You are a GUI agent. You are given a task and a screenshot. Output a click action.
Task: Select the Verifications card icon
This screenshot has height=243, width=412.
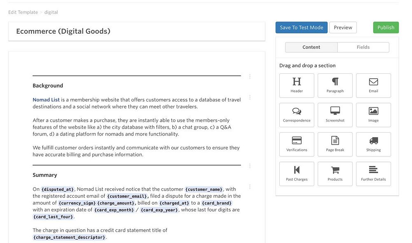pos(297,140)
